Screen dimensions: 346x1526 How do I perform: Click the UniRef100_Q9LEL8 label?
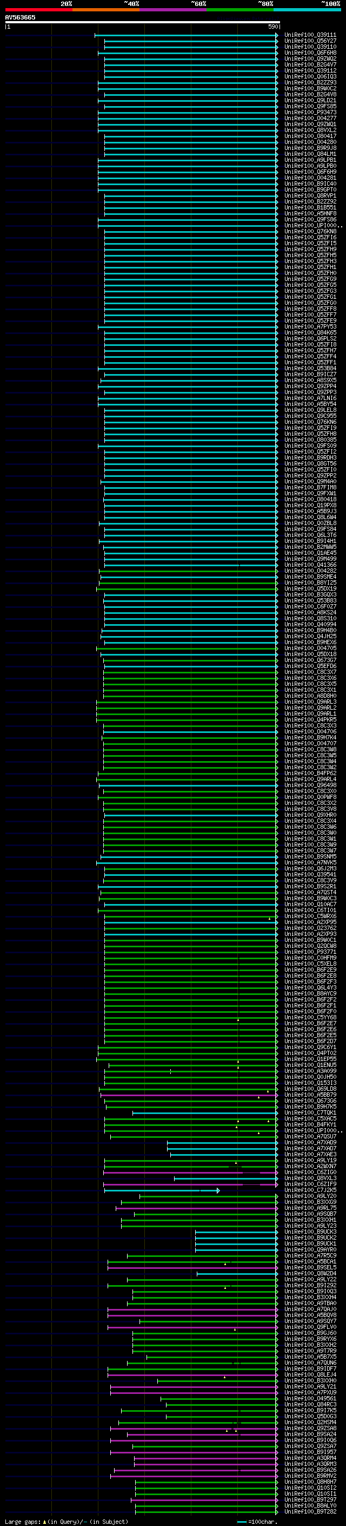point(310,410)
